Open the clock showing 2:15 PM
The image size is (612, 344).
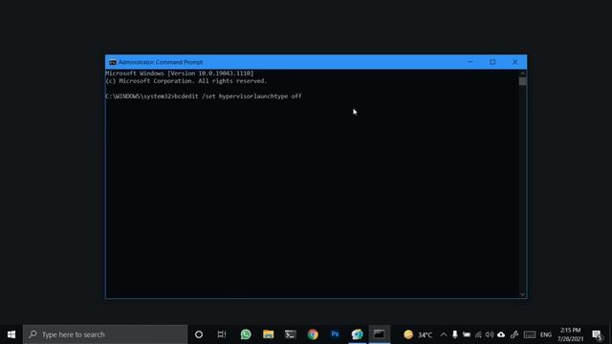pyautogui.click(x=571, y=334)
